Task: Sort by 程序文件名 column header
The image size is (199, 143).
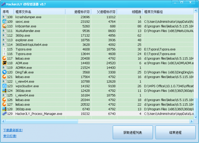Action: pos(39,12)
